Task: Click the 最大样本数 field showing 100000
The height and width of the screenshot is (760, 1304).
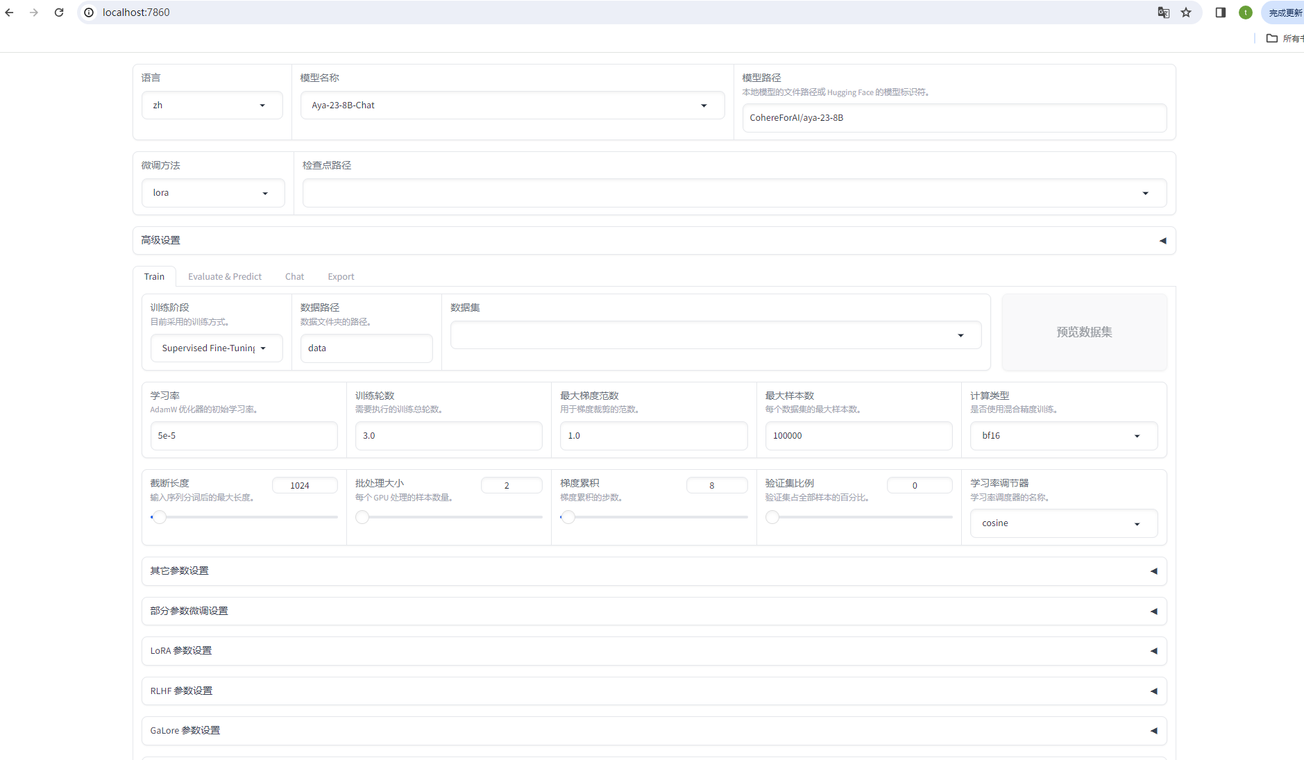Action: (858, 436)
